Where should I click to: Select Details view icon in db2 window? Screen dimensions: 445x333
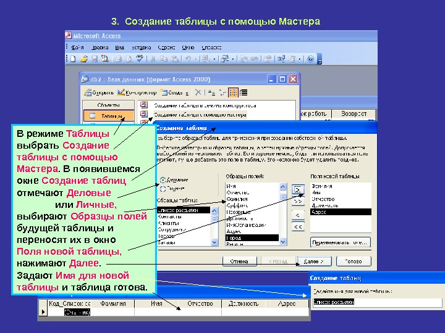[x=244, y=92]
